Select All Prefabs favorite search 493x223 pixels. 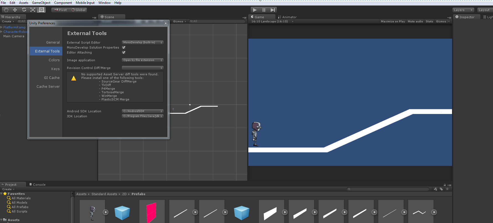[20, 207]
